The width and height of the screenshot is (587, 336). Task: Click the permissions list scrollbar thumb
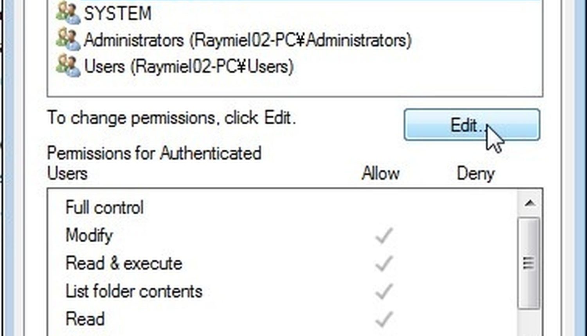[x=529, y=264]
